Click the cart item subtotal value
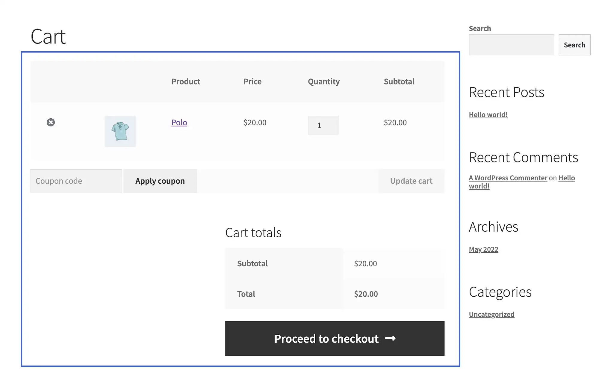 (395, 122)
